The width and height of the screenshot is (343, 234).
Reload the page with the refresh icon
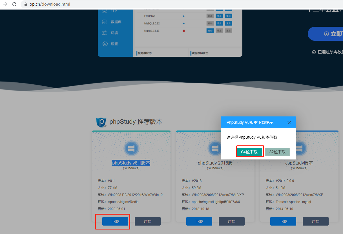[x=15, y=4]
